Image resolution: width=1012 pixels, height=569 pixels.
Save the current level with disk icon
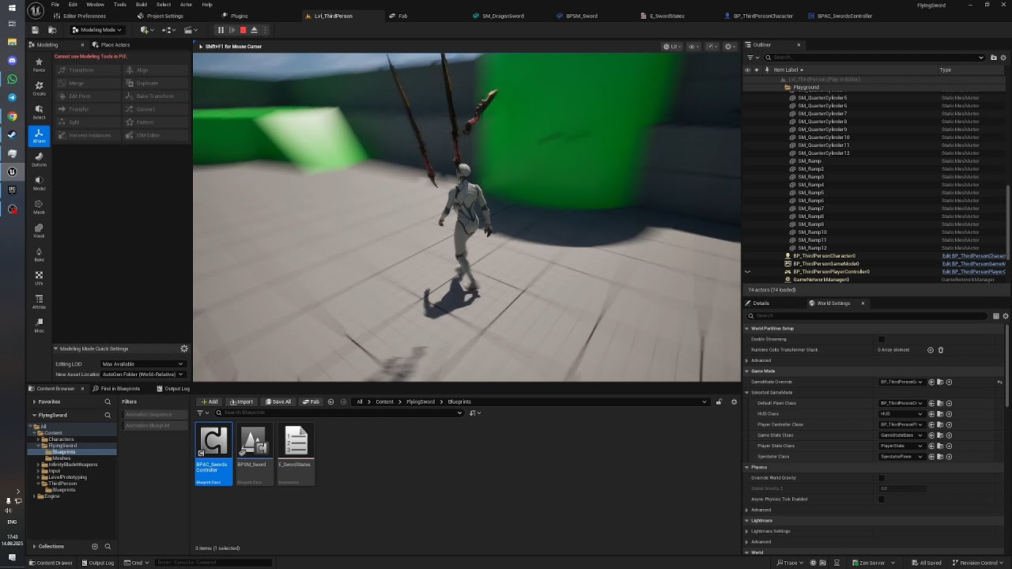click(35, 30)
